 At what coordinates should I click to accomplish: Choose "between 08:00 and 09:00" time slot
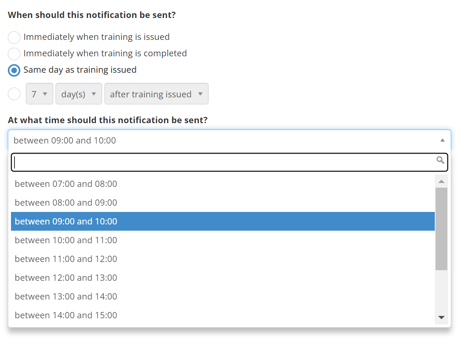pos(66,203)
